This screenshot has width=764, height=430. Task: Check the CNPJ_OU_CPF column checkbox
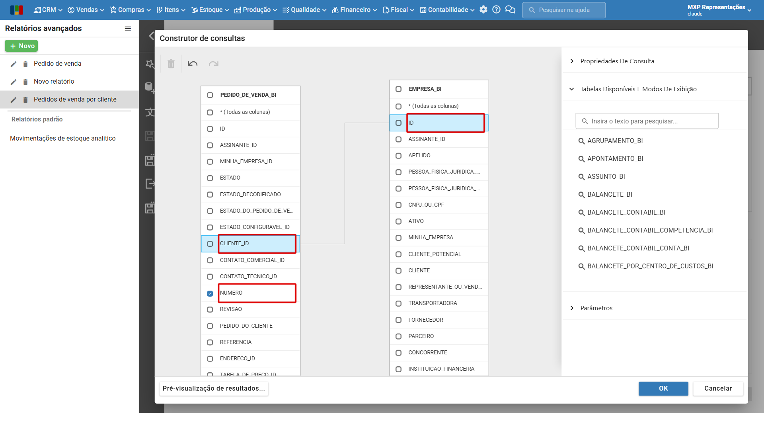(398, 205)
